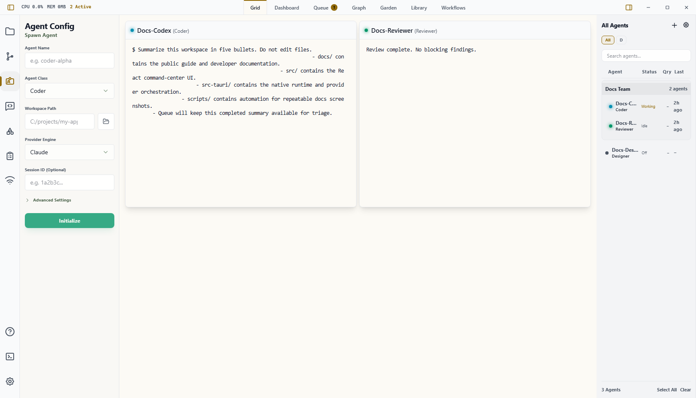Open the shapes icon in sidebar
Image resolution: width=696 pixels, height=398 pixels.
[x=10, y=131]
